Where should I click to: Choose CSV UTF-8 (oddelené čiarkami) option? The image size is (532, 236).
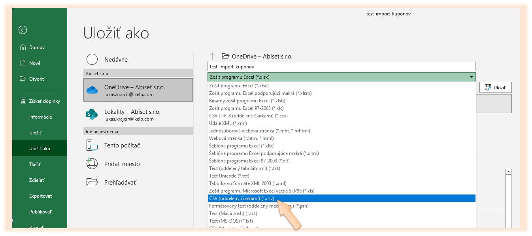point(248,116)
